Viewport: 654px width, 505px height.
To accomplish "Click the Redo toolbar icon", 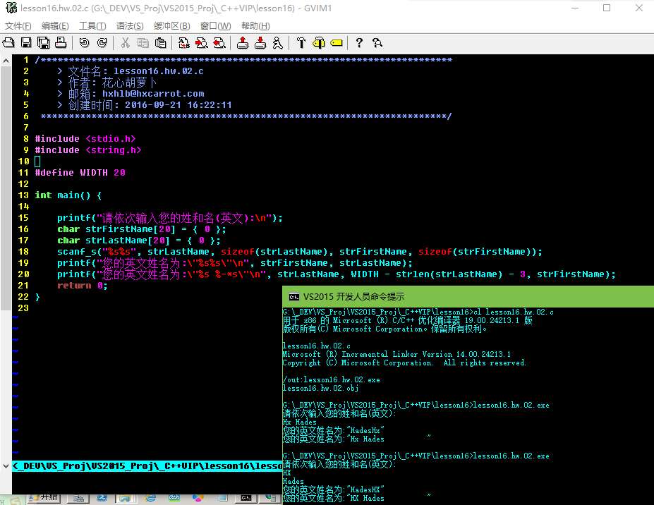I will 102,42.
